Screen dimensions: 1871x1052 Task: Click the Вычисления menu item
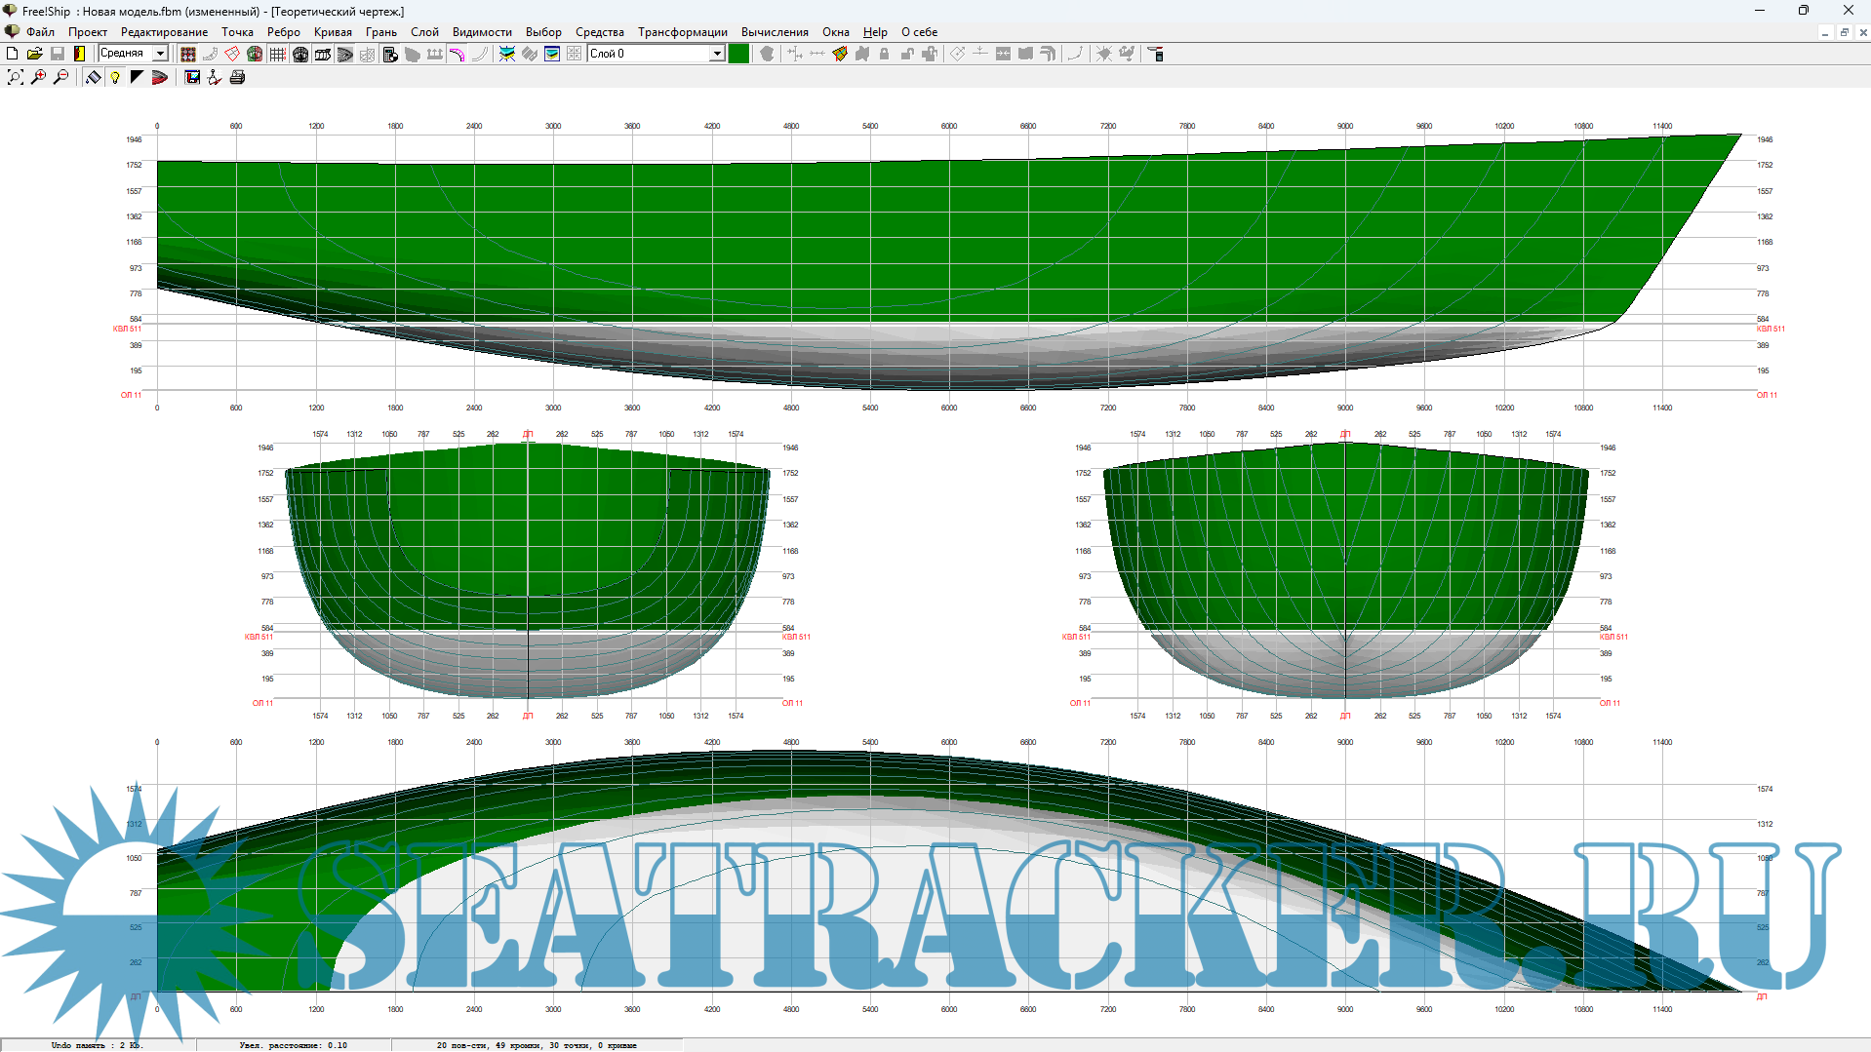click(x=774, y=32)
